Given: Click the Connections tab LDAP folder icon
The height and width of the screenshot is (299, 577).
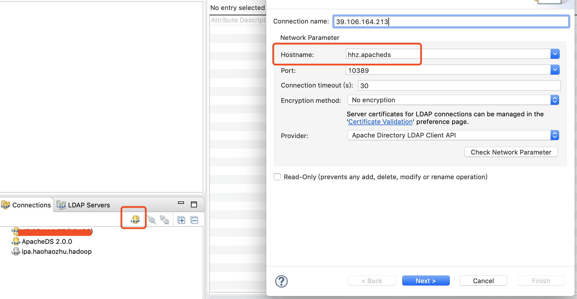Looking at the screenshot, I should (6, 205).
